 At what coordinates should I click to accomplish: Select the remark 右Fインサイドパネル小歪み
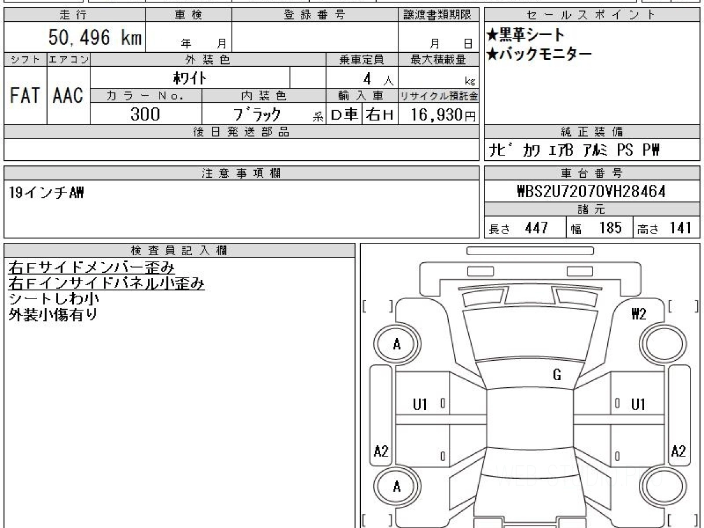106,283
